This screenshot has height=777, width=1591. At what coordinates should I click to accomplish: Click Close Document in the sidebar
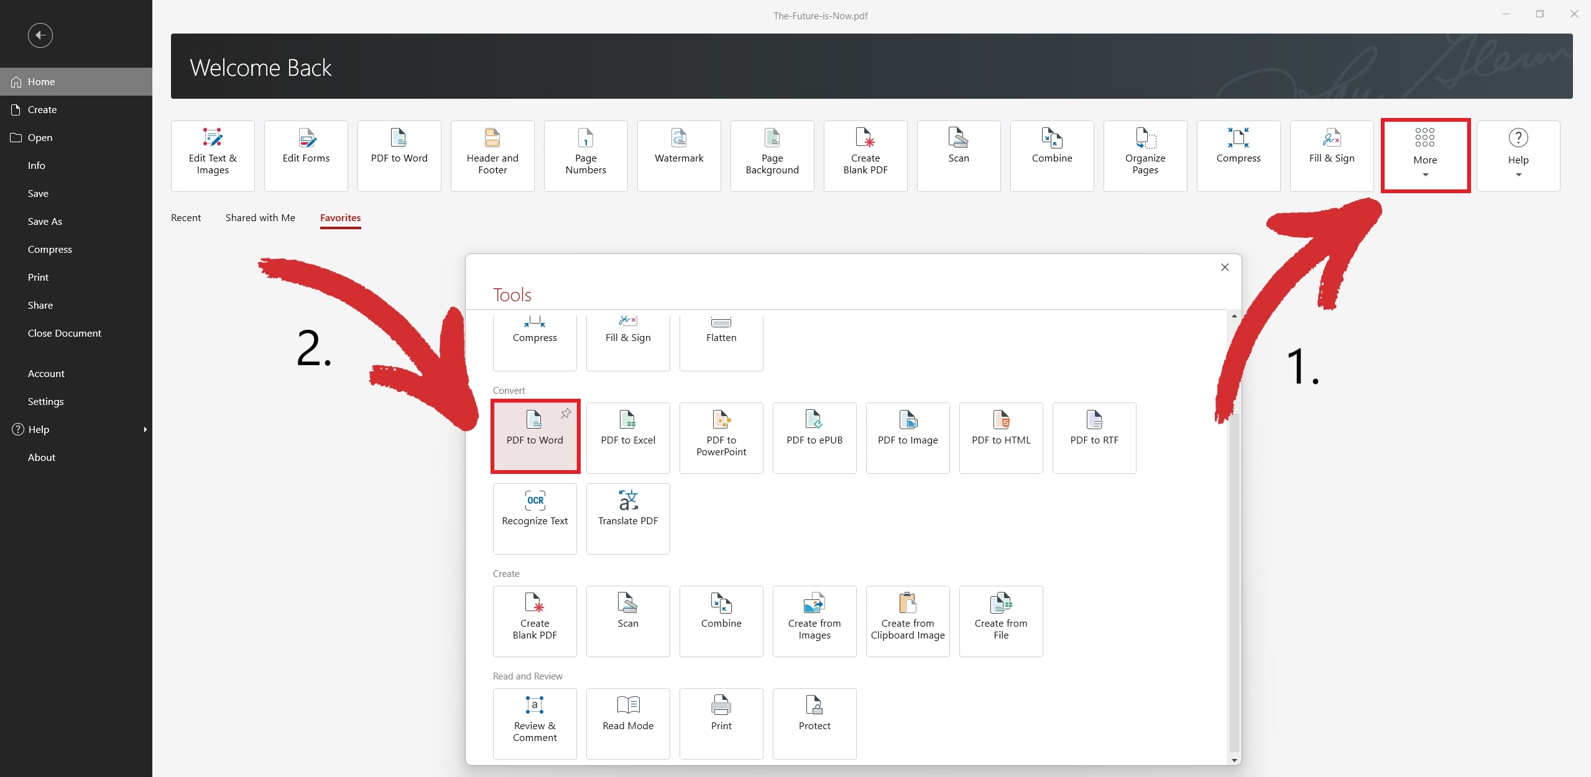[x=64, y=333]
